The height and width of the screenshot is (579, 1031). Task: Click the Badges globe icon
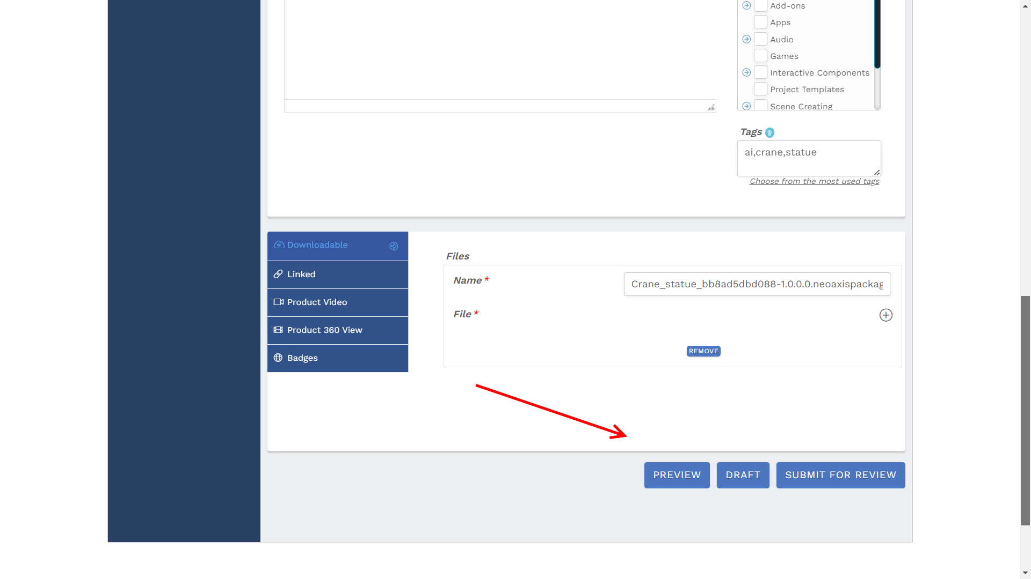(278, 358)
